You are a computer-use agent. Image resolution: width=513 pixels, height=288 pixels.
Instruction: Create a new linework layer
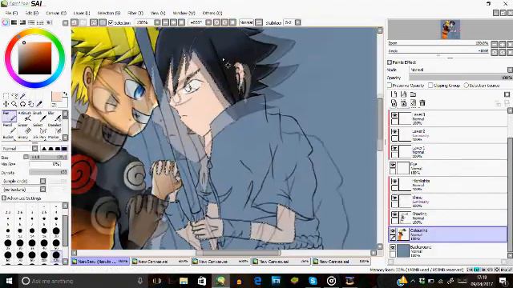click(x=403, y=94)
